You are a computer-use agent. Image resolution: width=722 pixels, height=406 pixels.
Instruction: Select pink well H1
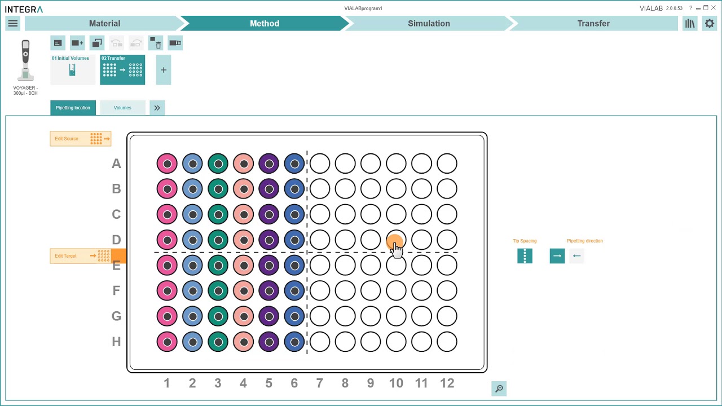[167, 342]
